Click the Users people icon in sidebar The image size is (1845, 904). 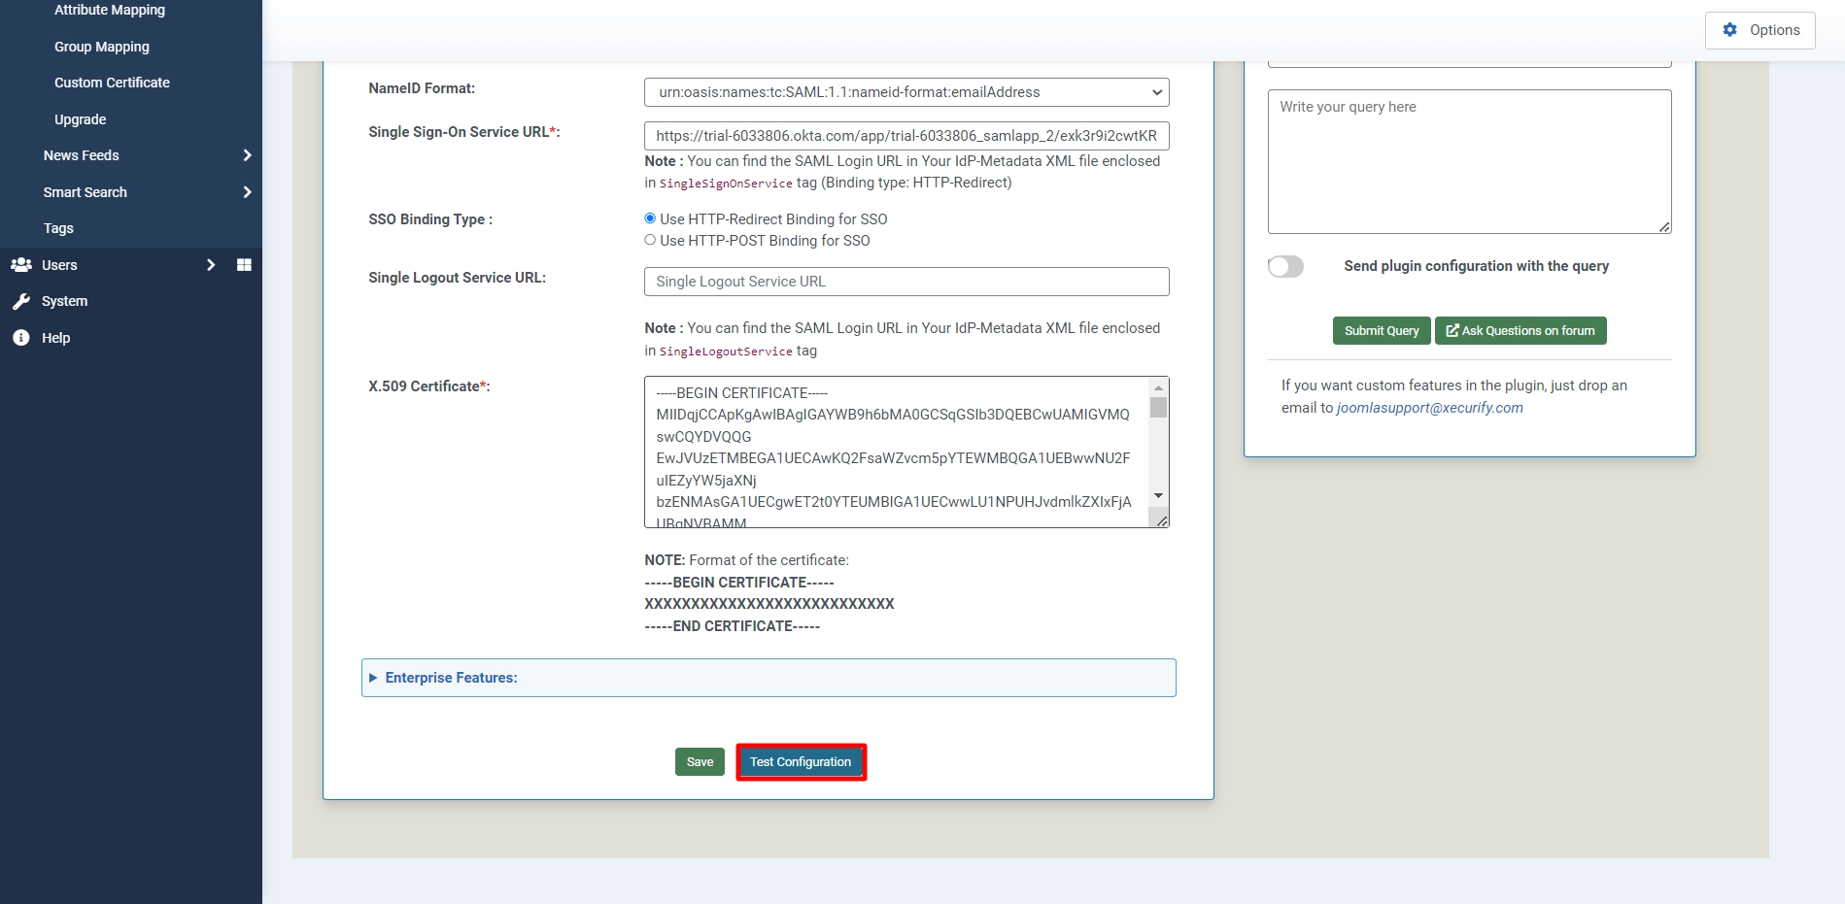point(21,265)
